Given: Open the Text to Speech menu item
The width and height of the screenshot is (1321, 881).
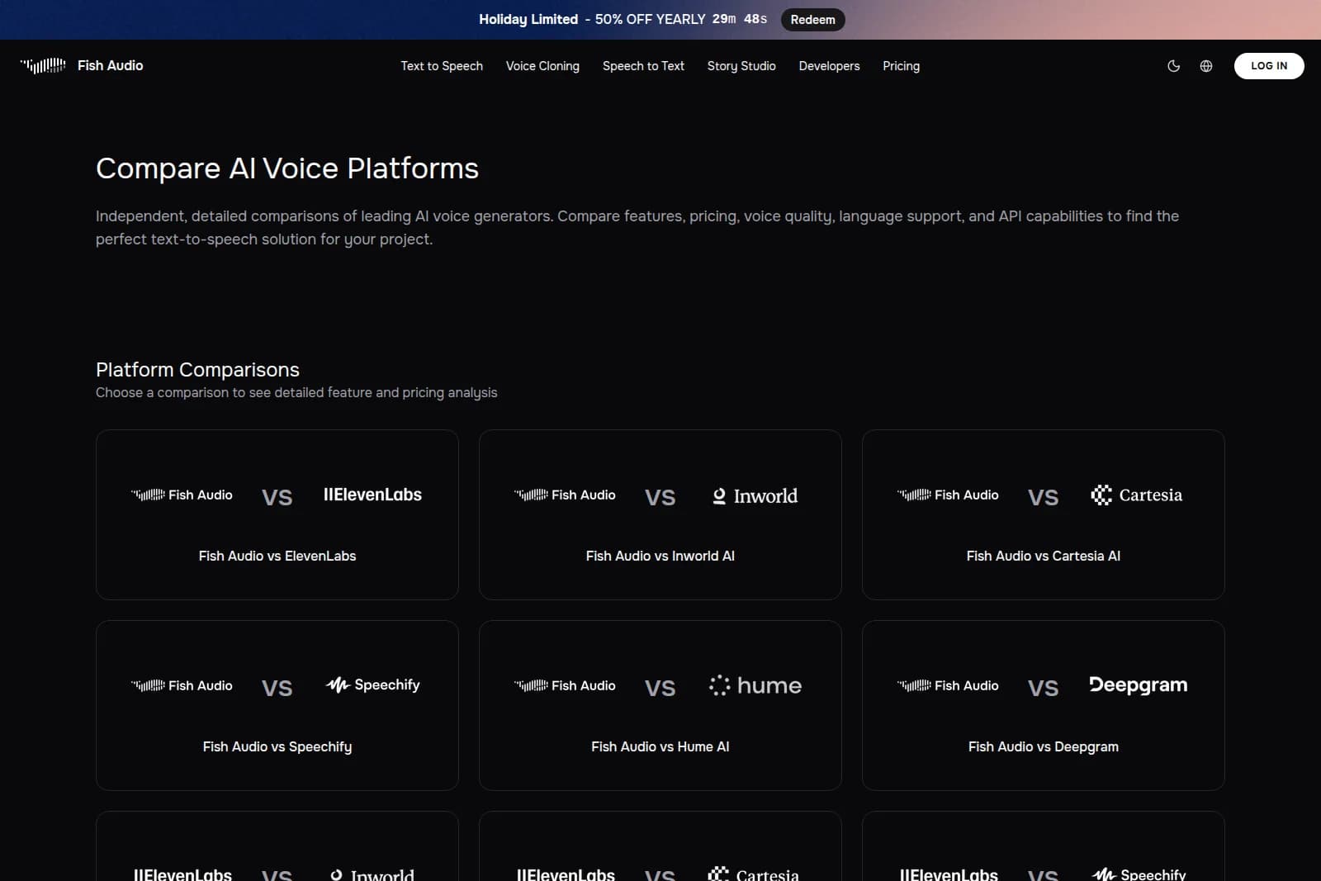Looking at the screenshot, I should (x=442, y=66).
